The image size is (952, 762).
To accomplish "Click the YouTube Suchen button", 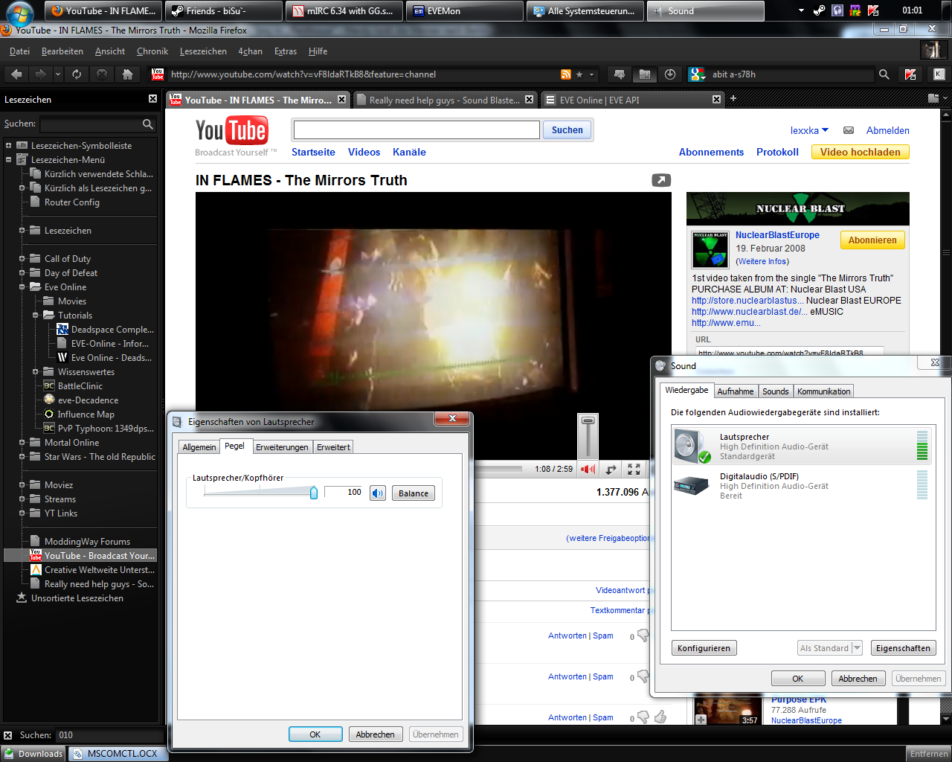I will pyautogui.click(x=567, y=130).
